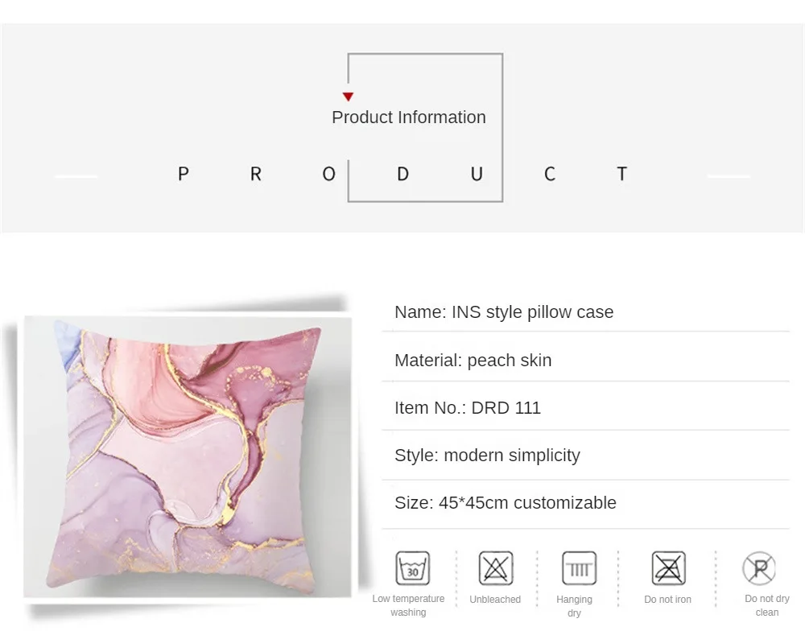This screenshot has width=805, height=631.
Task: Click the Low temperature washing label
Action: point(408,605)
